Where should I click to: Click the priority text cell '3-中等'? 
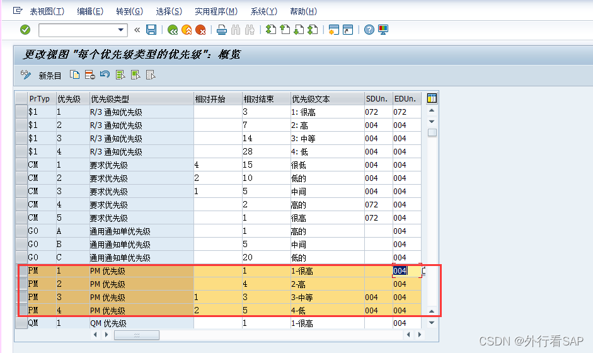click(x=327, y=297)
